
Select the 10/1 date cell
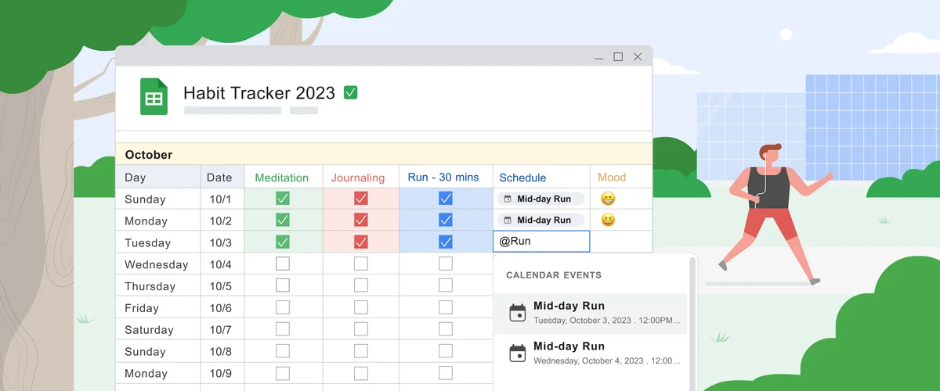coord(222,199)
